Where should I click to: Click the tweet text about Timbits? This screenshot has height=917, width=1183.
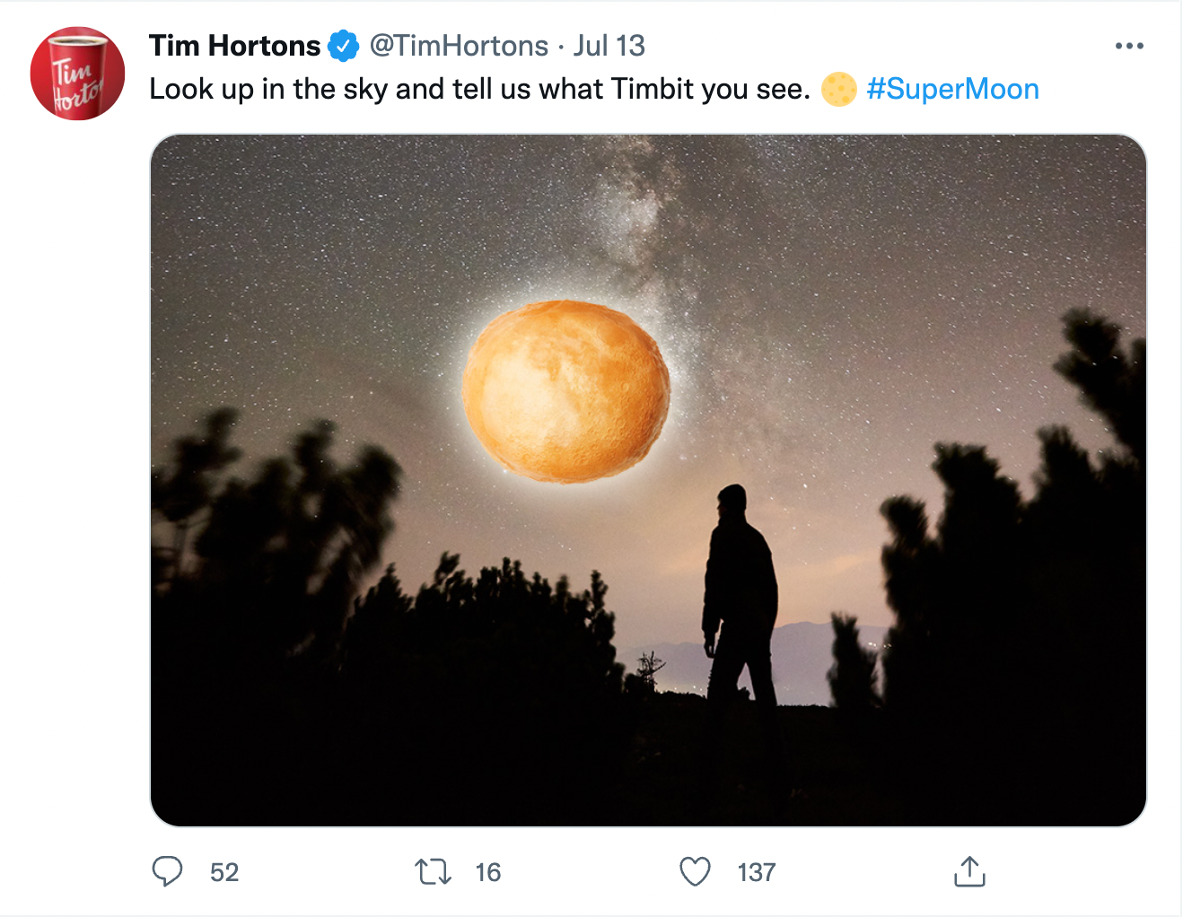(x=480, y=89)
